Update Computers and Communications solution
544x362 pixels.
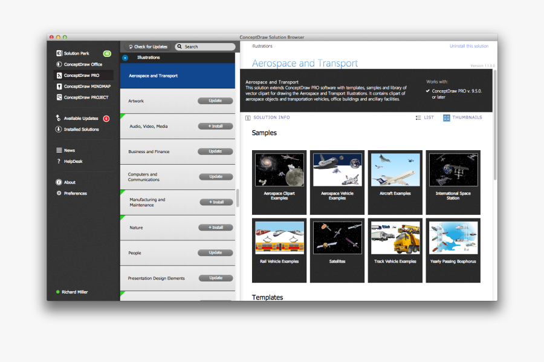215,177
